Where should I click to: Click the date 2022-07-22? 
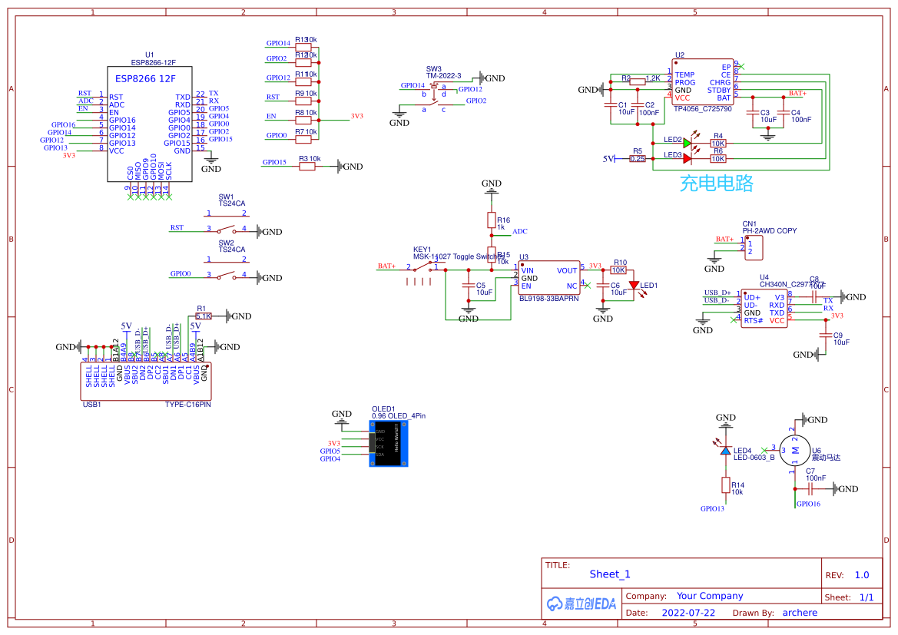[688, 613]
